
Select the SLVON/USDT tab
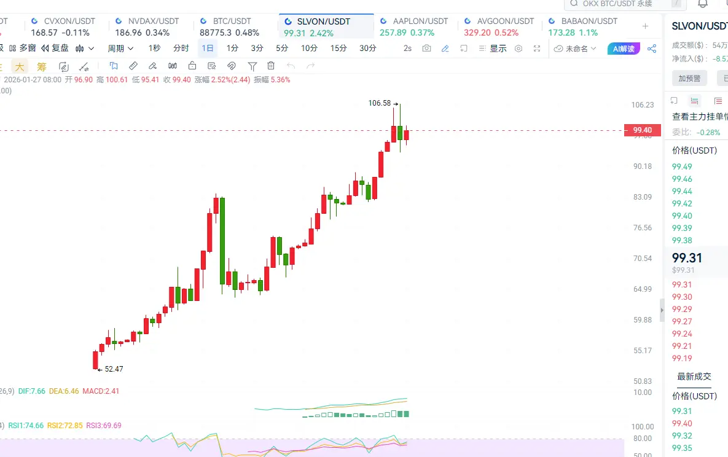(x=326, y=27)
